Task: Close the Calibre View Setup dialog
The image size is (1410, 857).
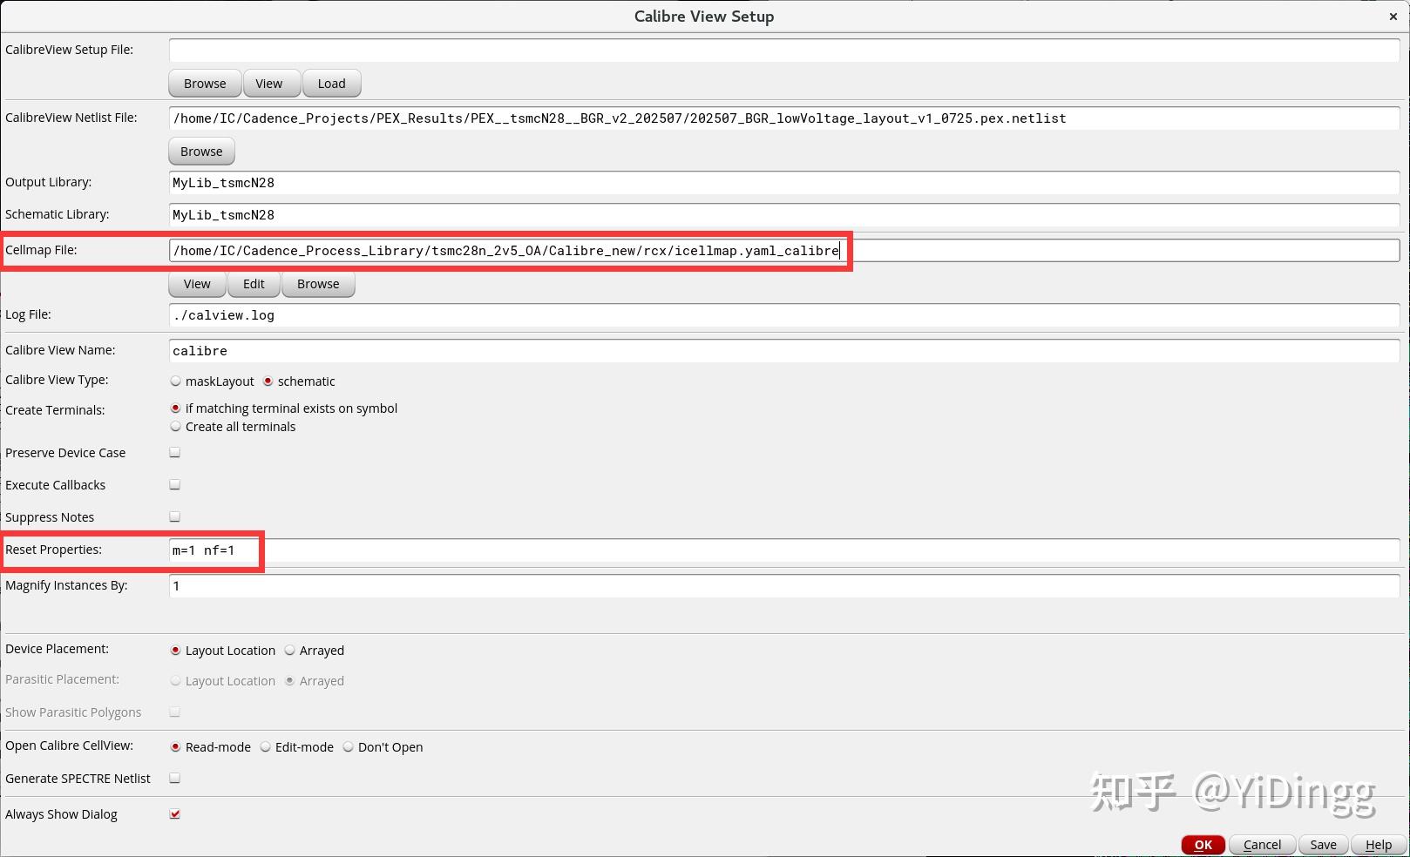Action: click(1393, 17)
